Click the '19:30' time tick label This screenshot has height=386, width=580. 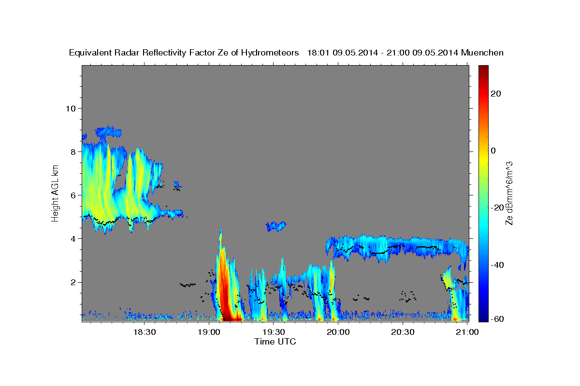click(274, 332)
